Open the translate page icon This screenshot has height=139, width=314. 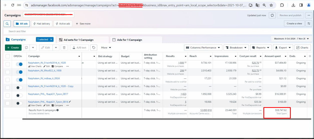coord(258,5)
